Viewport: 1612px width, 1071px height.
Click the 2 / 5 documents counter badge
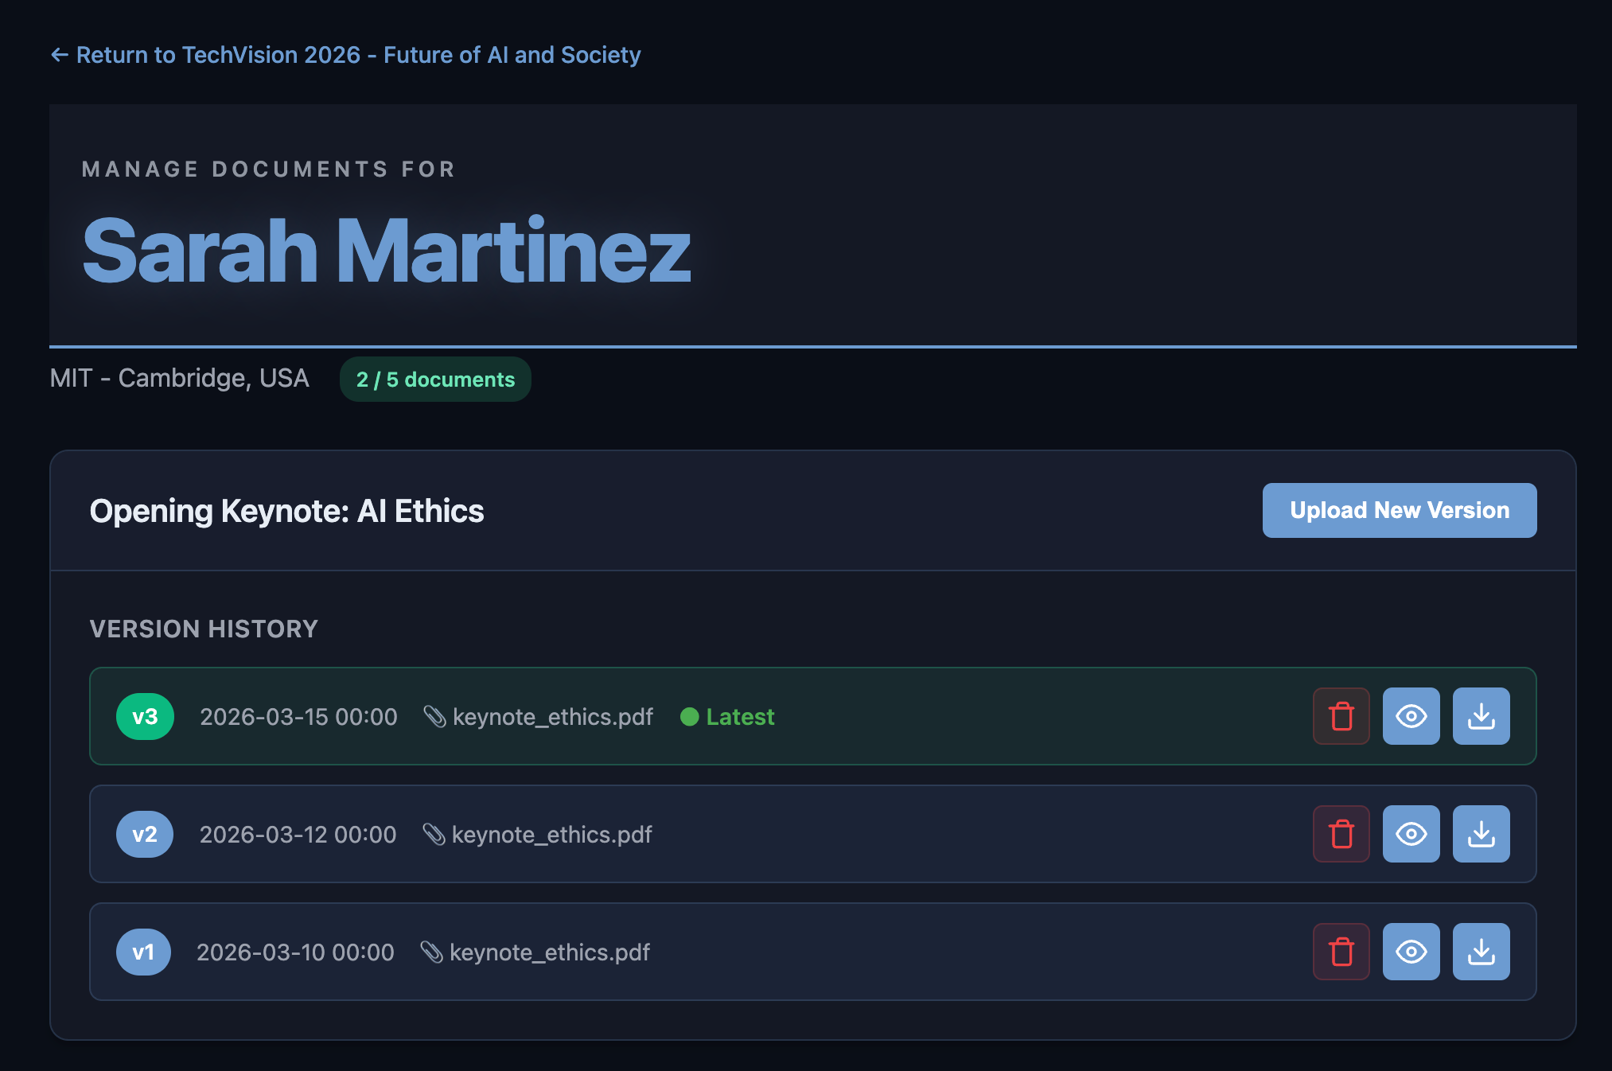point(435,379)
